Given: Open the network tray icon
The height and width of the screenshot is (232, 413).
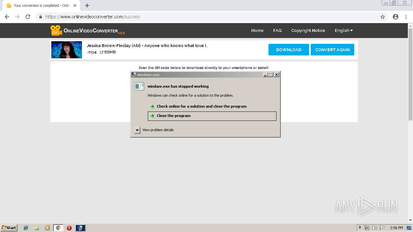Looking at the screenshot, I should (x=367, y=228).
